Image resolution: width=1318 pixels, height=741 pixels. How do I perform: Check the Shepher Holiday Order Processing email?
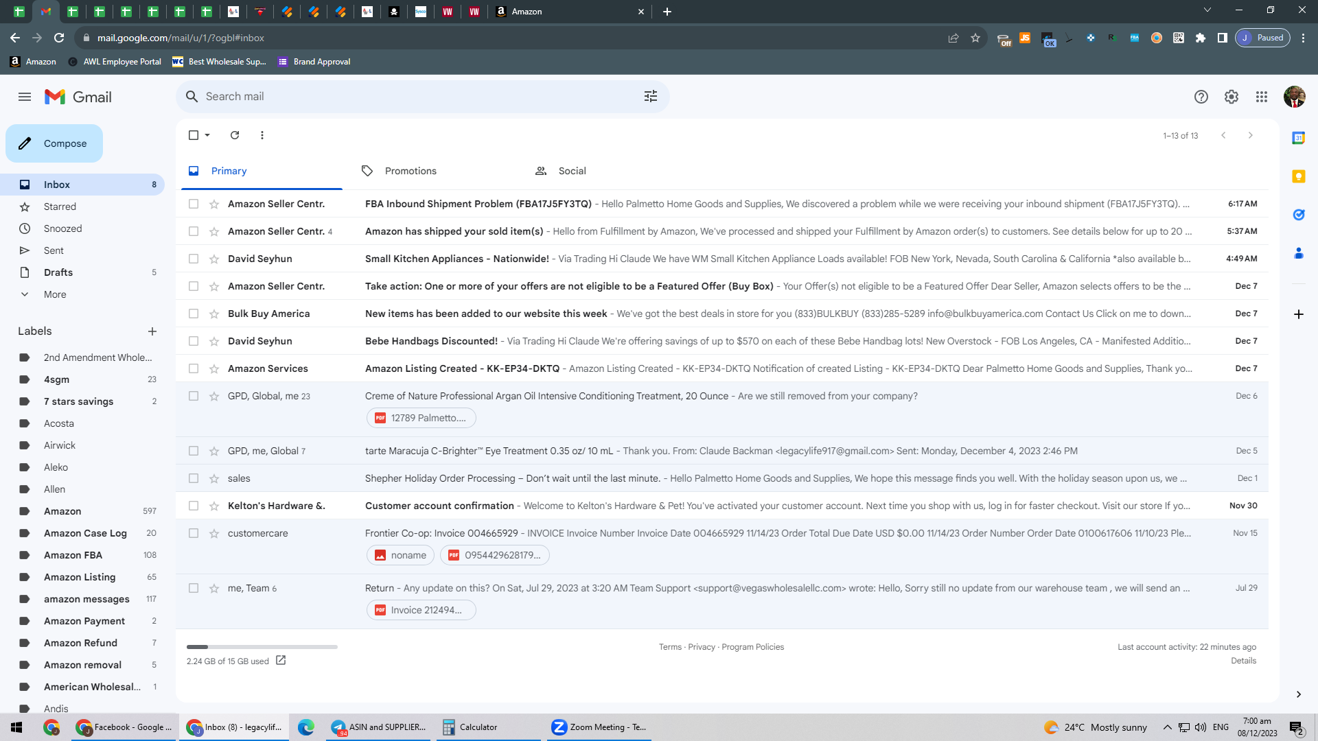pyautogui.click(x=194, y=478)
